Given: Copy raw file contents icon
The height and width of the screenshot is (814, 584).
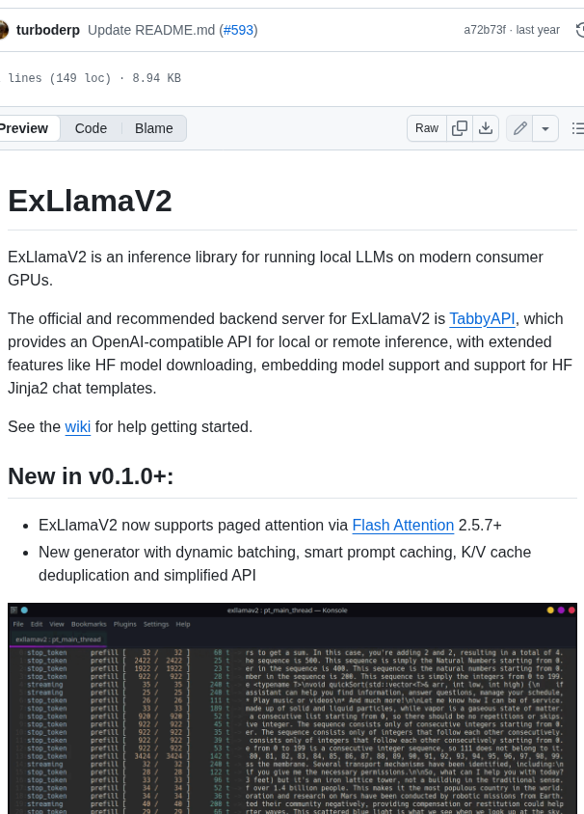Looking at the screenshot, I should (460, 128).
